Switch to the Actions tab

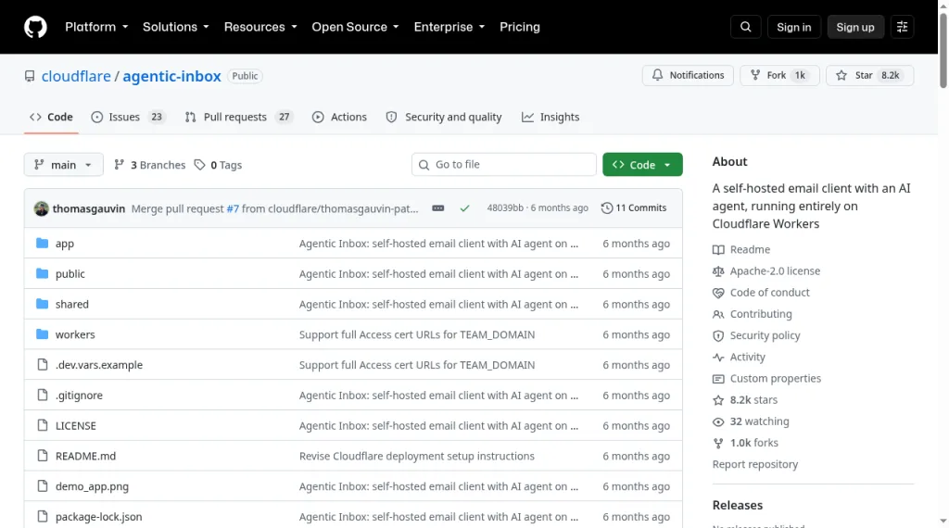(339, 117)
